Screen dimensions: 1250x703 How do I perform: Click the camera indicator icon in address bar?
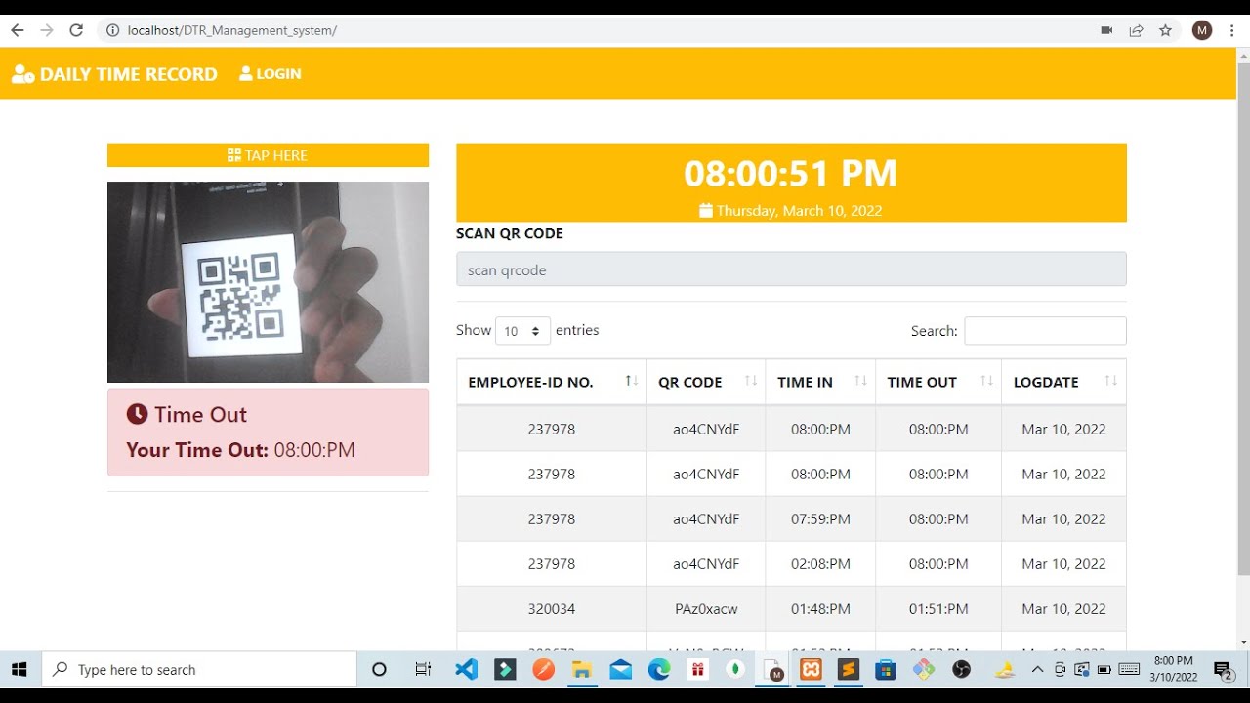[x=1106, y=30]
